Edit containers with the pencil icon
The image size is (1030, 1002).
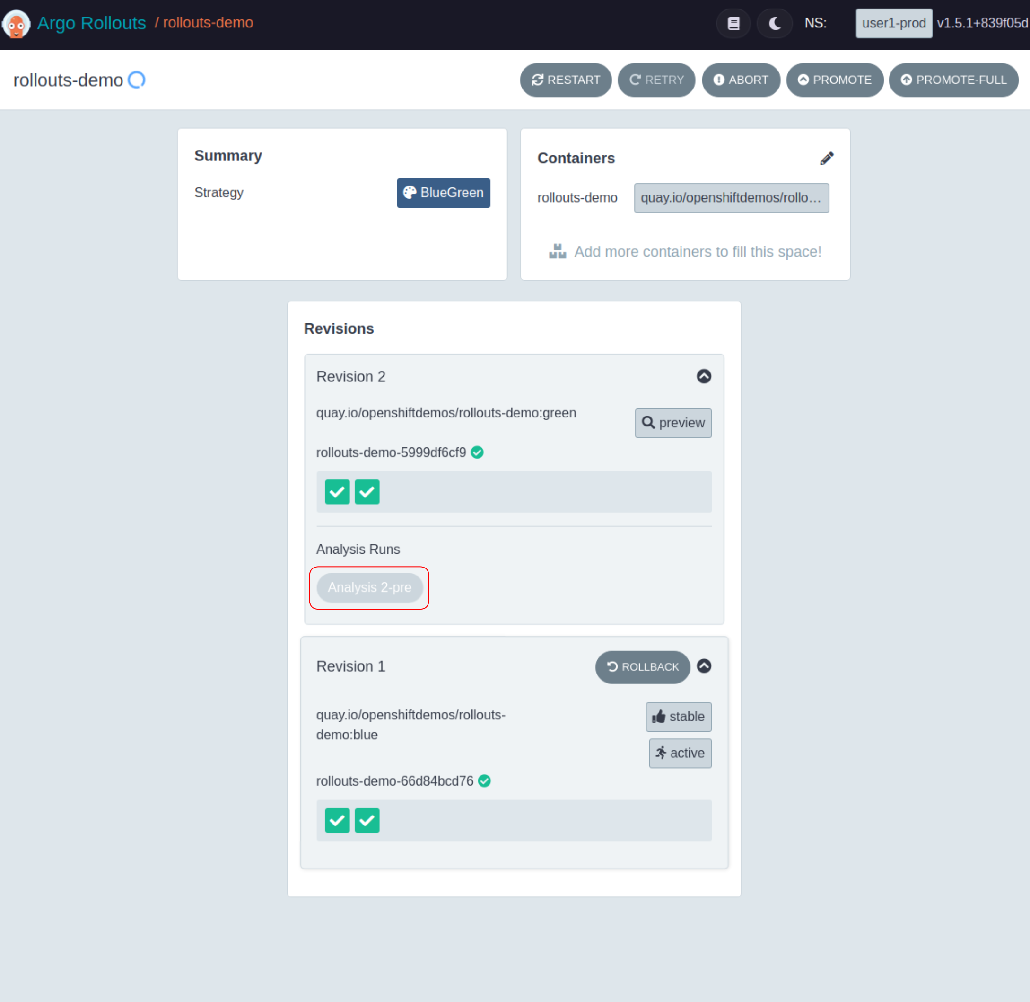(x=827, y=159)
